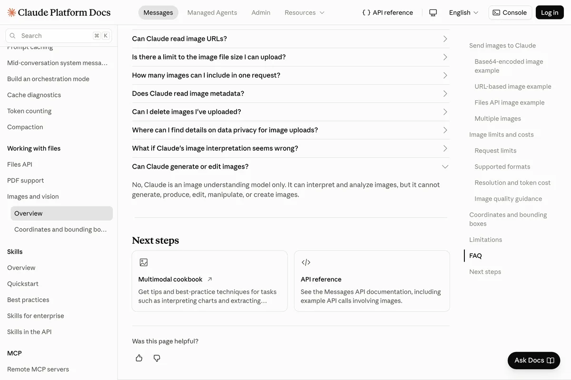Click the API reference braces icon
The width and height of the screenshot is (571, 380).
point(366,13)
